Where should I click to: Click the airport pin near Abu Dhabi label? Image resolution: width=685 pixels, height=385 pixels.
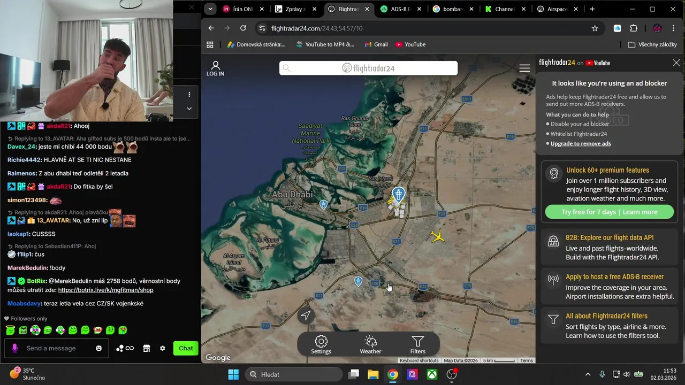click(323, 205)
